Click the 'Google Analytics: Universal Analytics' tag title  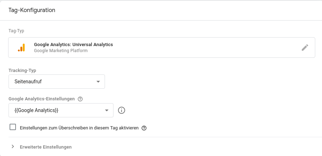[x=73, y=45]
